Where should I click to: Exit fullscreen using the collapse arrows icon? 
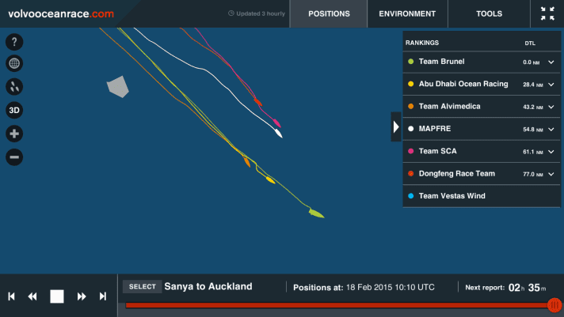click(547, 13)
